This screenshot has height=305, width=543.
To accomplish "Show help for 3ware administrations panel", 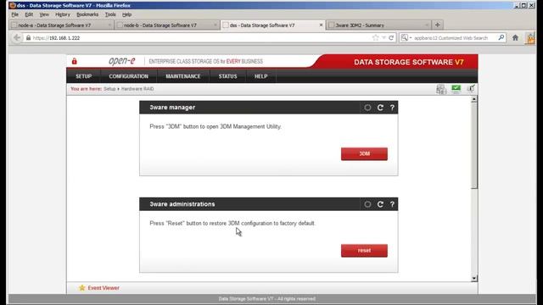I will click(x=392, y=204).
